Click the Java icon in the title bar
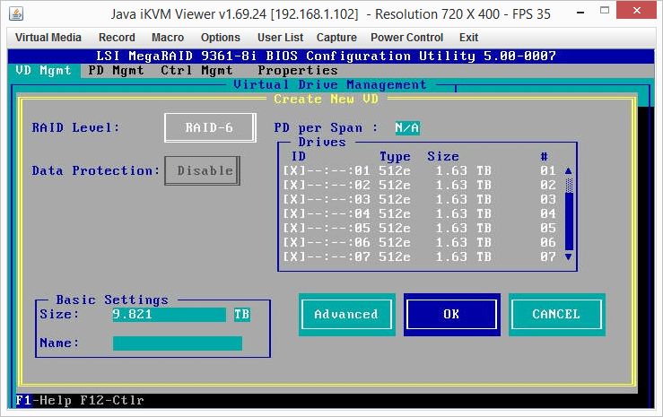This screenshot has height=417, width=663. click(x=16, y=13)
